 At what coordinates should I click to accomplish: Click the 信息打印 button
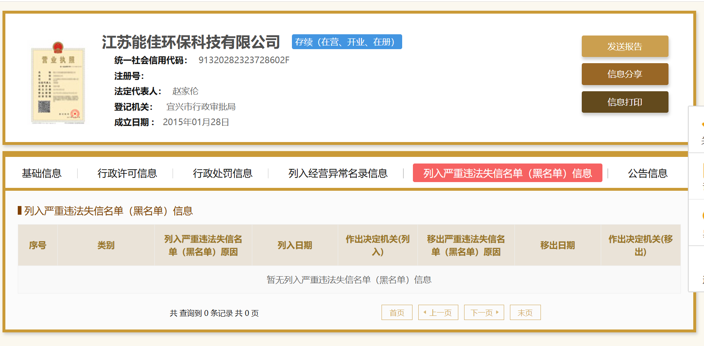point(625,102)
